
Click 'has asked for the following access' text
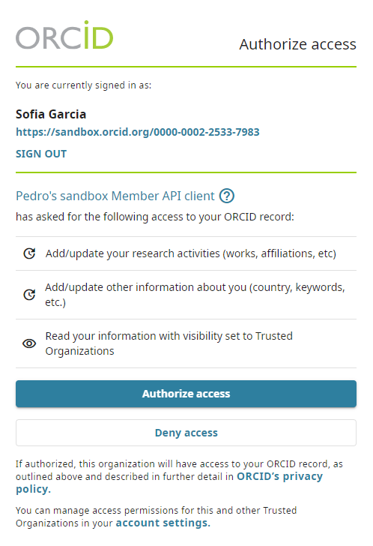tap(155, 217)
